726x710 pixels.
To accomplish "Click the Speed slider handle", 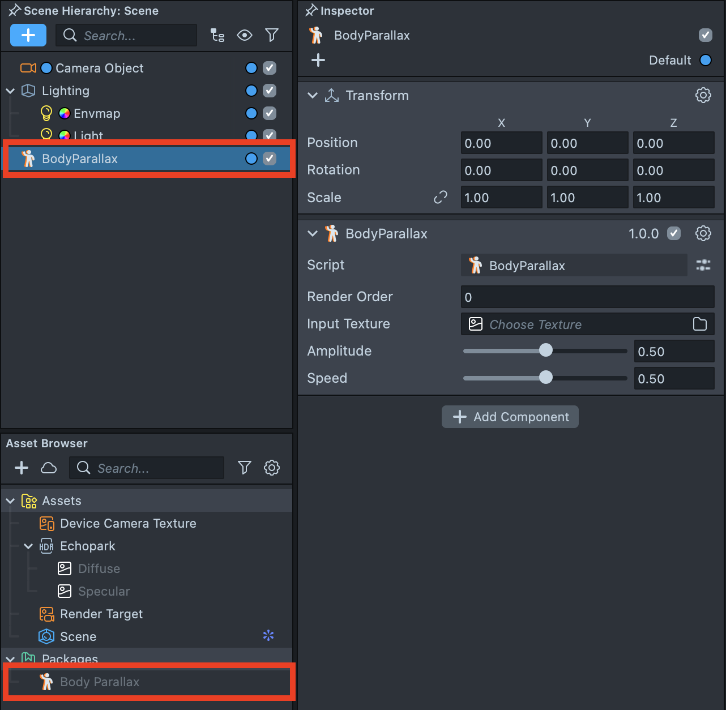I will [x=546, y=377].
